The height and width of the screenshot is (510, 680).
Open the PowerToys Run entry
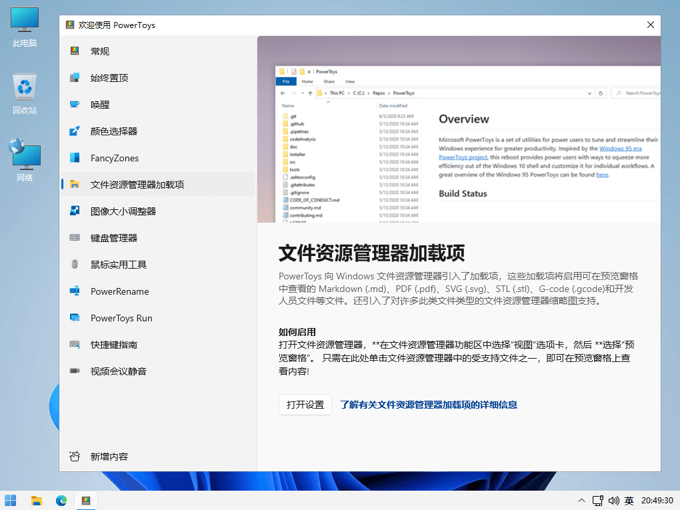158,318
